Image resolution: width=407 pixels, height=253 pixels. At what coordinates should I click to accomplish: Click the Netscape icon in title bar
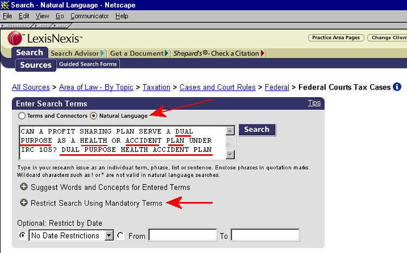click(x=5, y=5)
